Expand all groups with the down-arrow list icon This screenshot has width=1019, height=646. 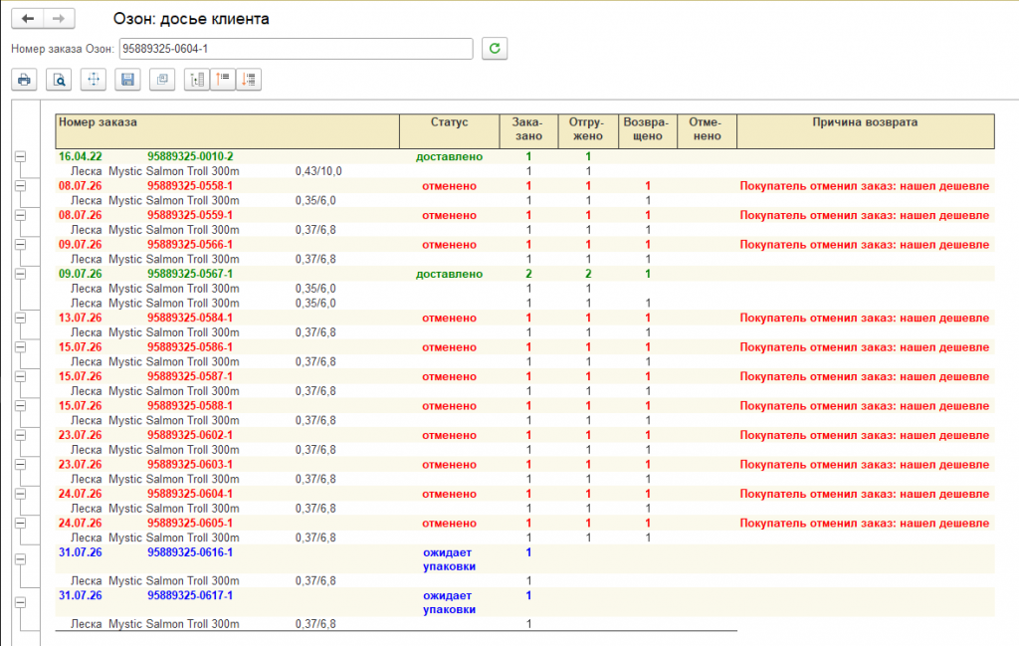[249, 80]
